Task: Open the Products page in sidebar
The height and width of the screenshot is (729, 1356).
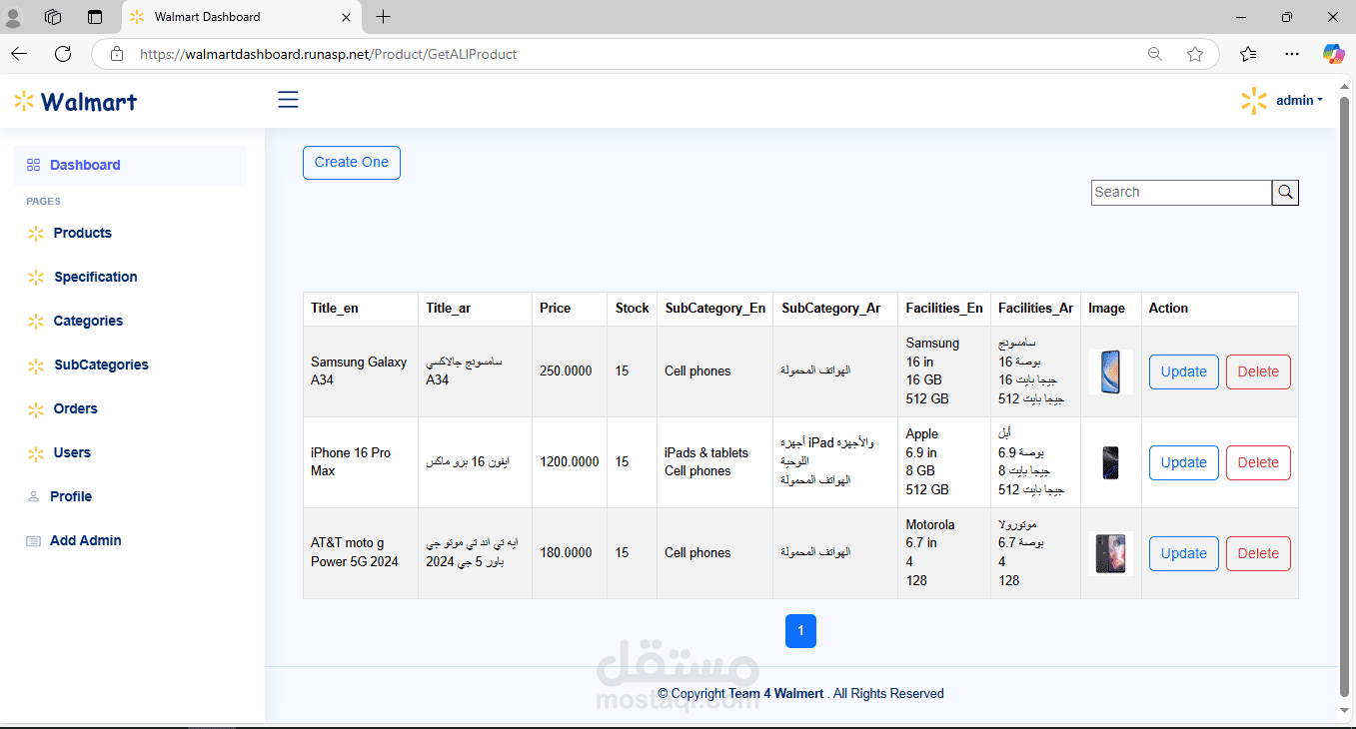Action: click(x=83, y=233)
